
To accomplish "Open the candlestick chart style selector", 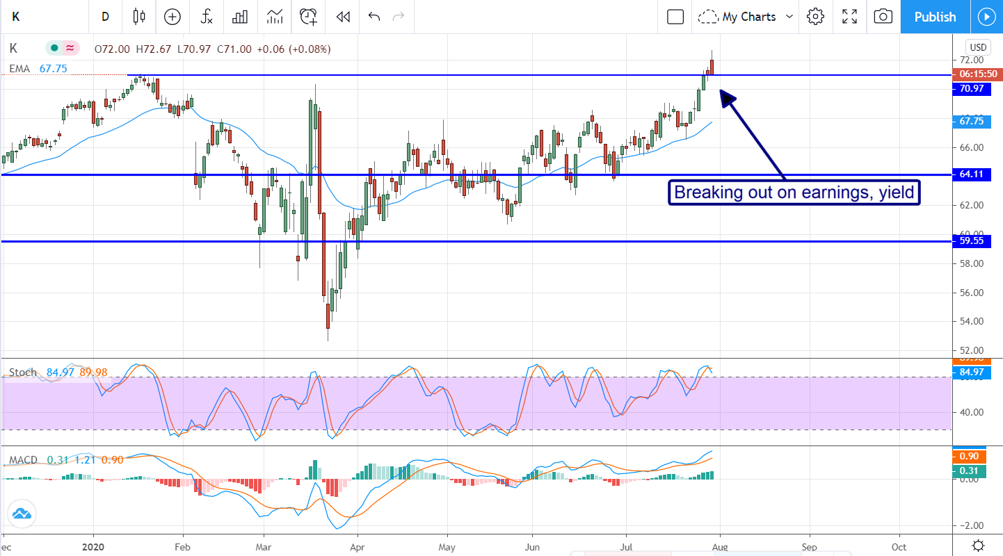I will [139, 17].
